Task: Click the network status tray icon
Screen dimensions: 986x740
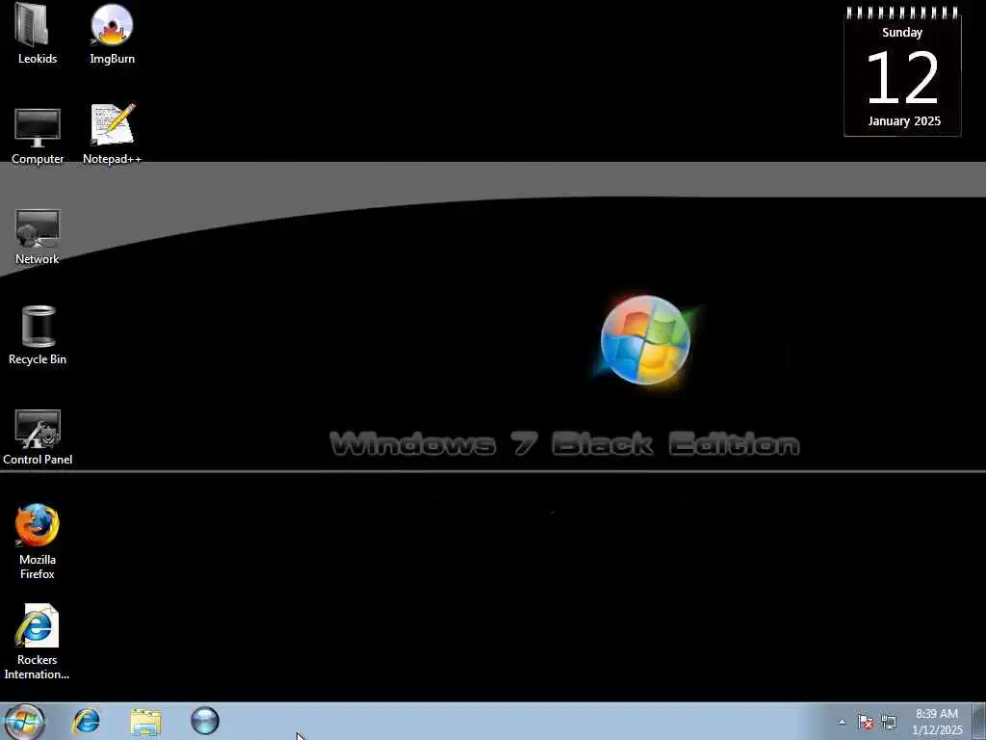Action: 889,722
